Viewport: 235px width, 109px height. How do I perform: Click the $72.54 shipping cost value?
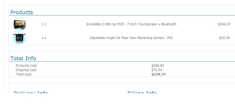157,70
